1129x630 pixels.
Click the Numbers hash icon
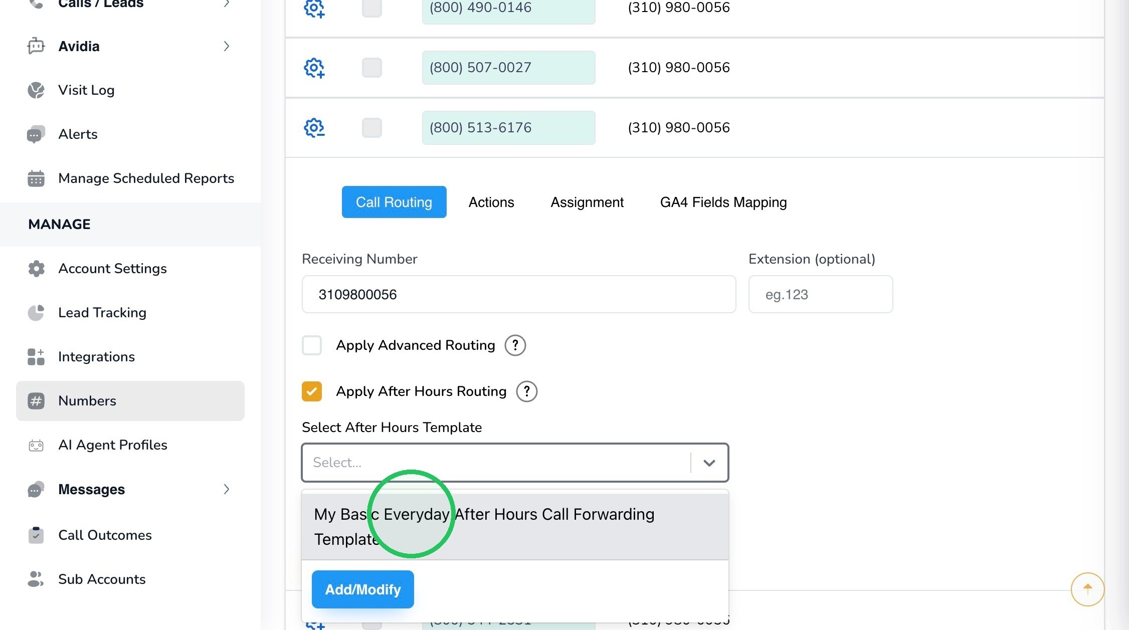(x=36, y=401)
